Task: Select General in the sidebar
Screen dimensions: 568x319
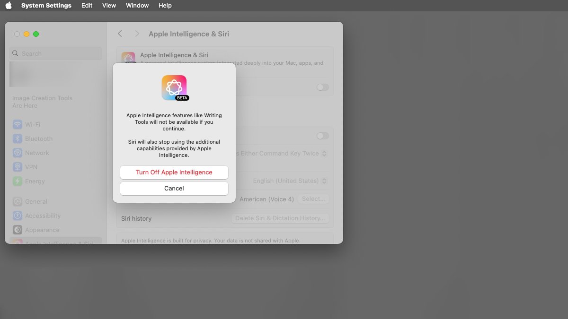Action: [56, 202]
